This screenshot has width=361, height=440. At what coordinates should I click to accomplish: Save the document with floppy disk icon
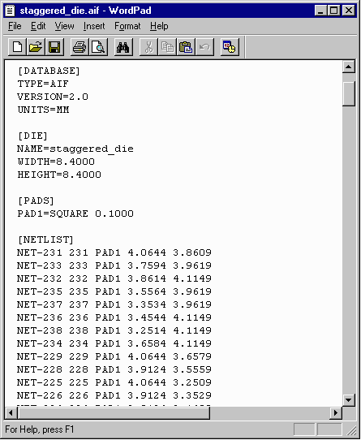tap(54, 47)
